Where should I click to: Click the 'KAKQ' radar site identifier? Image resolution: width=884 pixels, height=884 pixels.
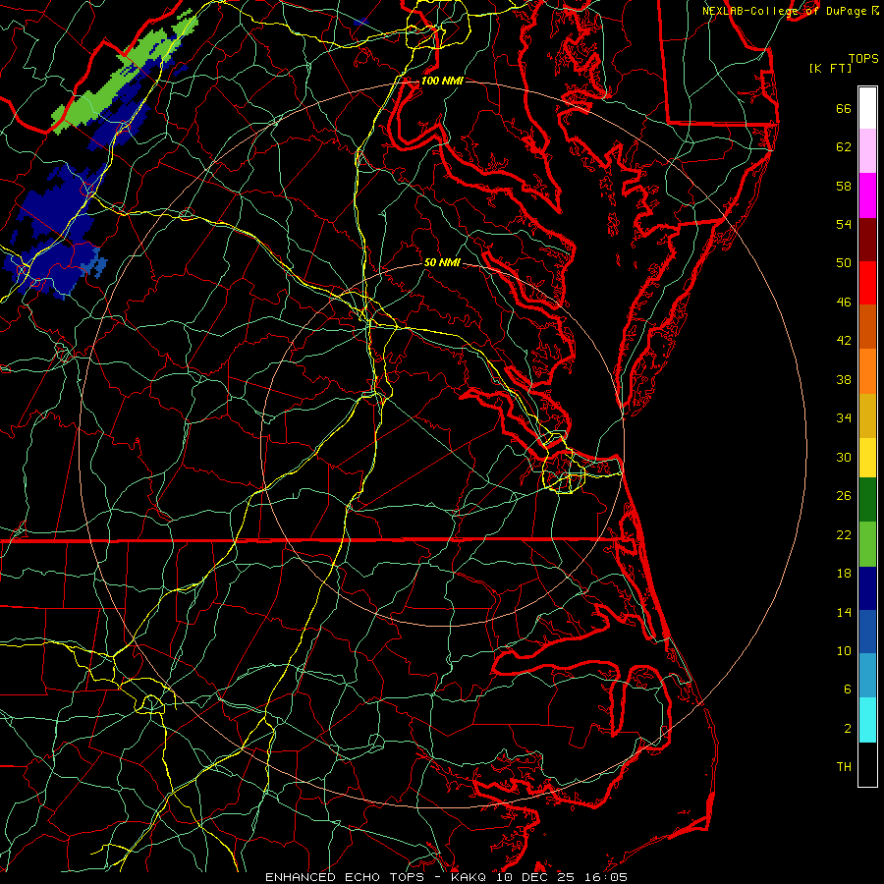pyautogui.click(x=468, y=877)
